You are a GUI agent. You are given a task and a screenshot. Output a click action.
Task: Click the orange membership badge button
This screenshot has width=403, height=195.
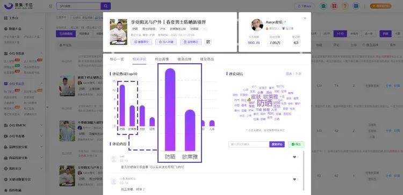[380, 6]
